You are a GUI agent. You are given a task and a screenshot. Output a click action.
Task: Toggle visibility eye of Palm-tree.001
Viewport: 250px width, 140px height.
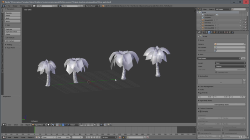pos(240,25)
